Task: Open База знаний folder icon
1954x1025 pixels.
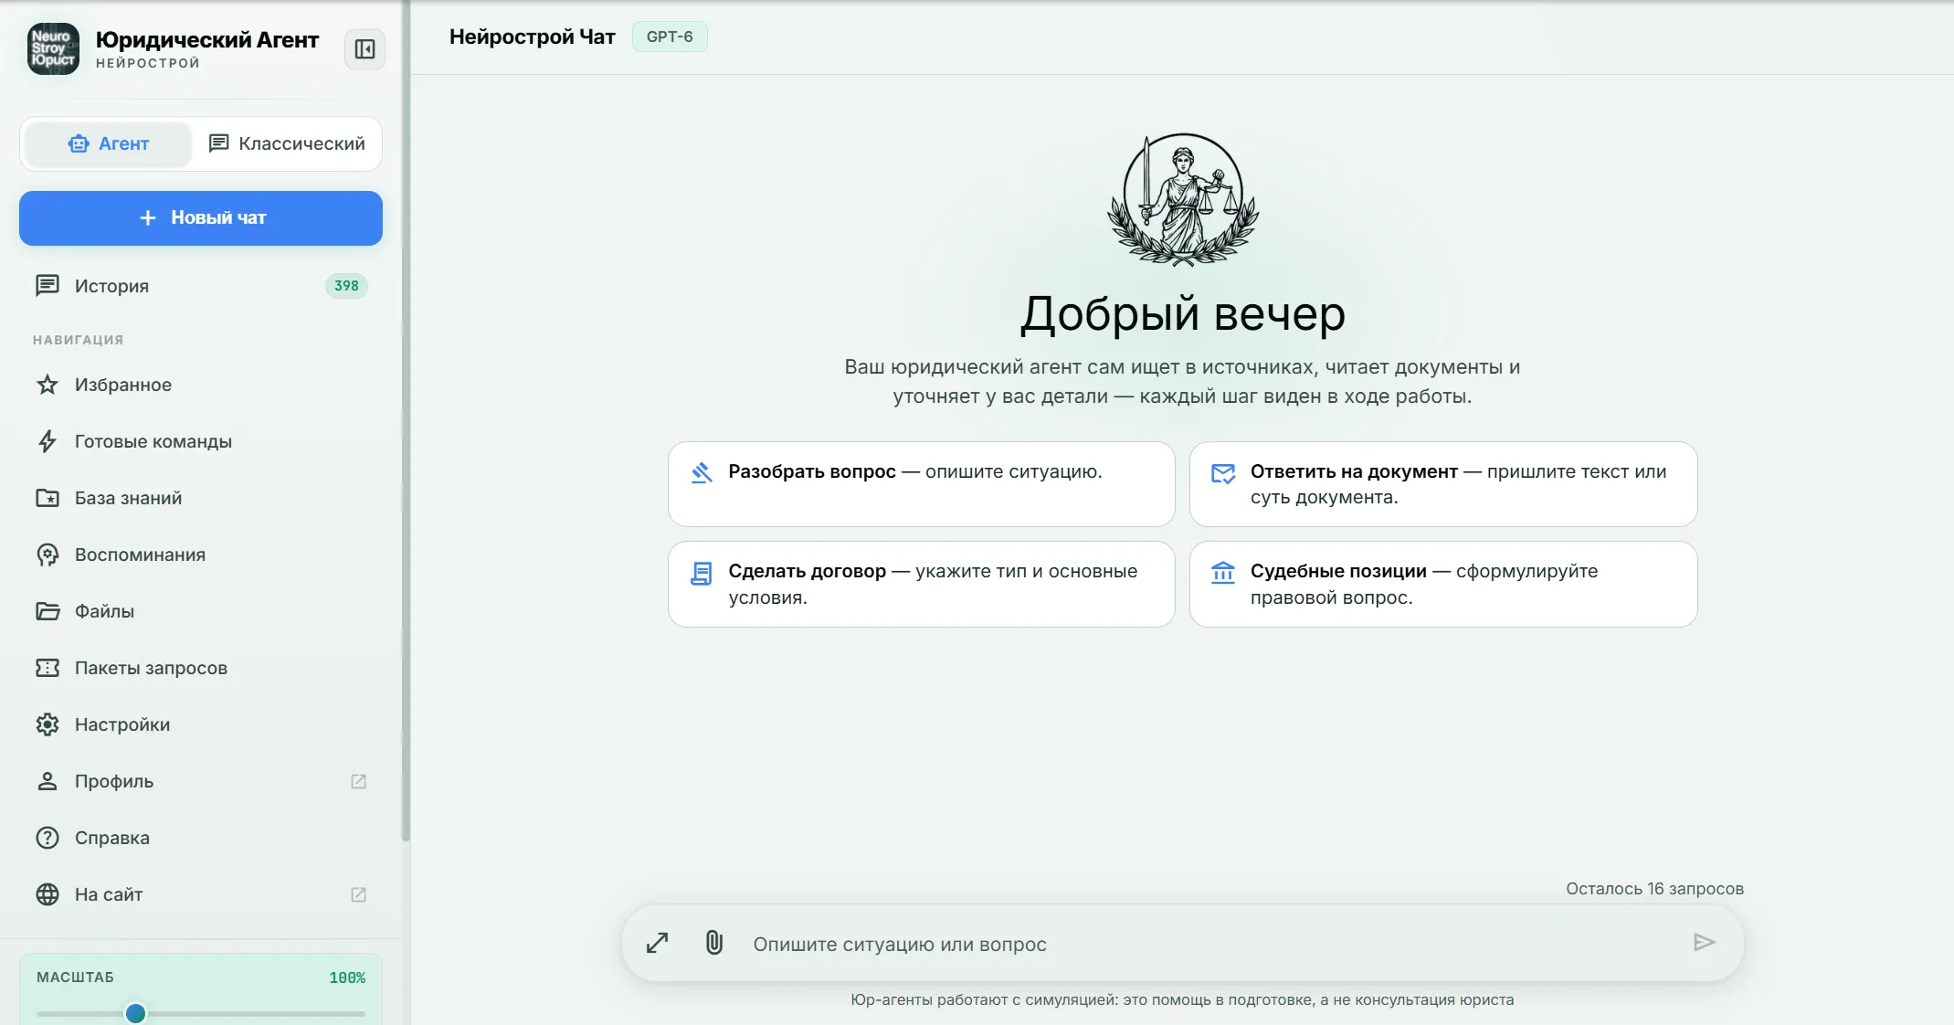Action: [48, 498]
